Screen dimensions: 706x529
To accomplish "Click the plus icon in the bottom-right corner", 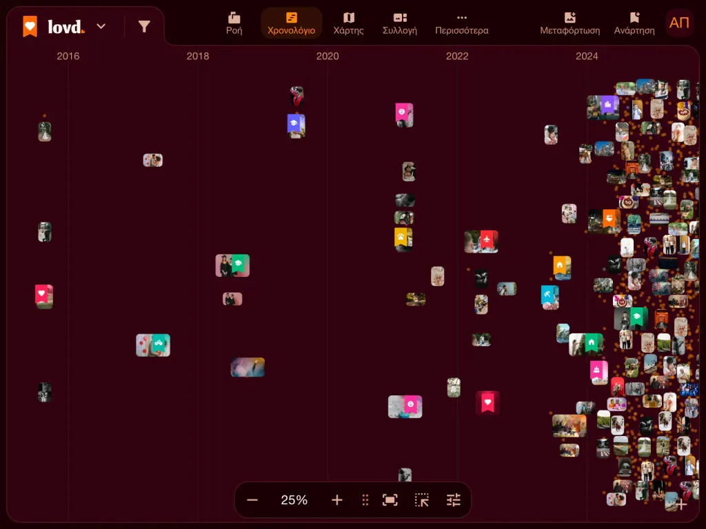I will (x=681, y=505).
